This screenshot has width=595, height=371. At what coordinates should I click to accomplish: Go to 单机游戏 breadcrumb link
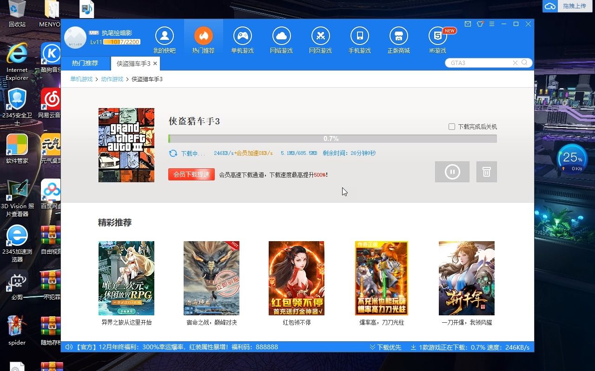click(81, 79)
